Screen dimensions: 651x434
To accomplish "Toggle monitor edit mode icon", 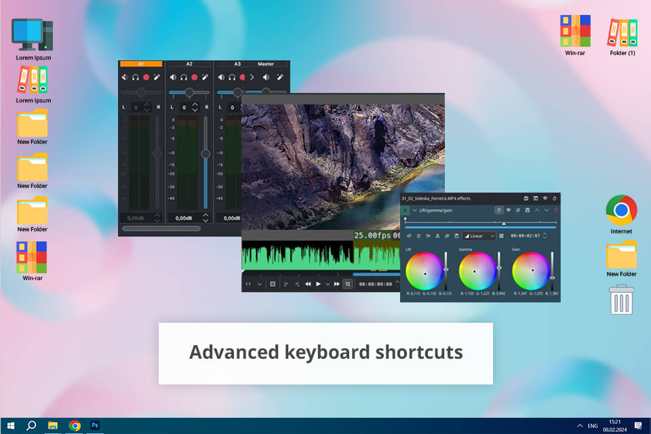I will (x=348, y=284).
